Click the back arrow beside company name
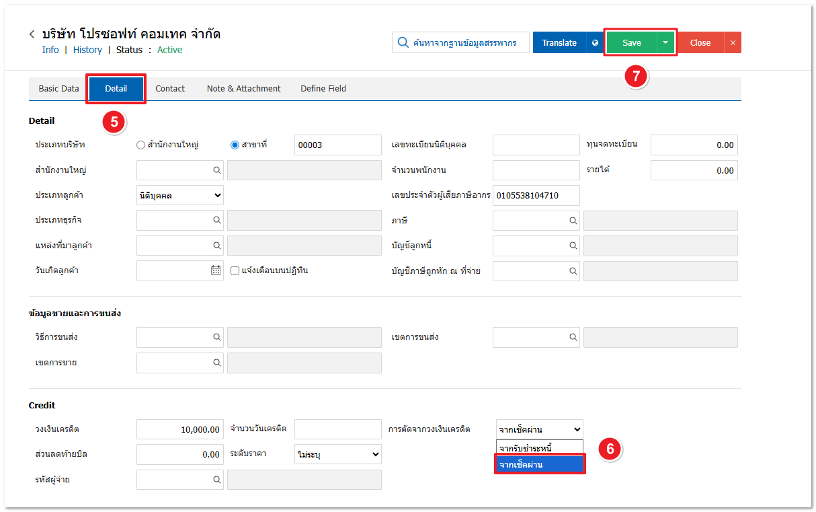816x512 pixels. pos(32,34)
